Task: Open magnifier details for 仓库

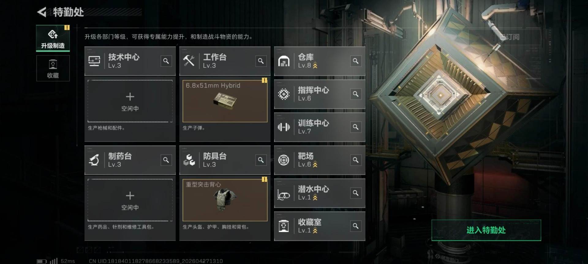Action: tap(356, 61)
